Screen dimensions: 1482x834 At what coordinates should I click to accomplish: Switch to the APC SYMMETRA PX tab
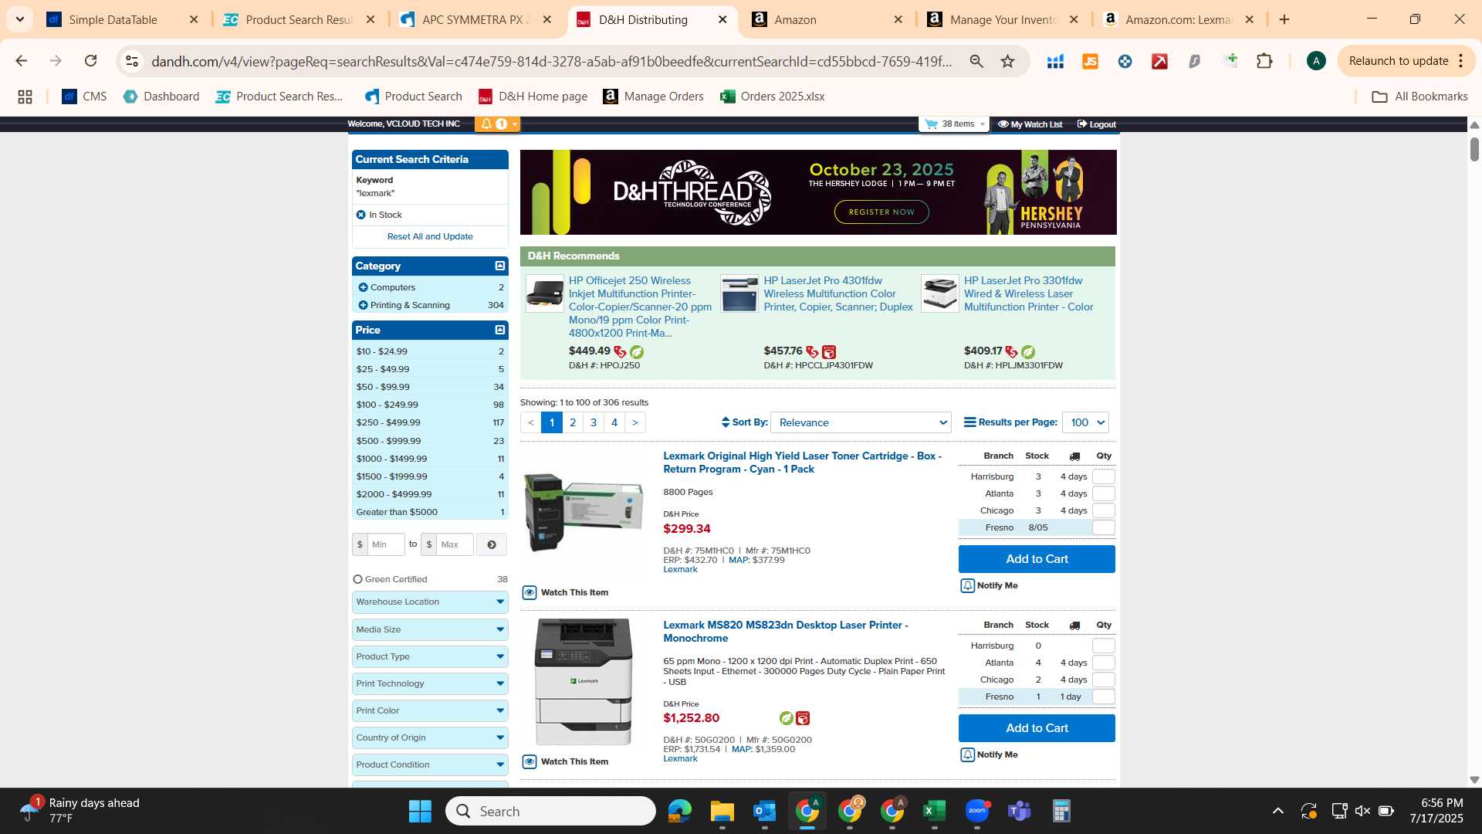476,20
